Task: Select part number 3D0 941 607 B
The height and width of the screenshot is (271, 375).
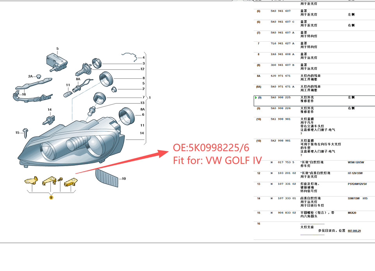Action: 282,65
